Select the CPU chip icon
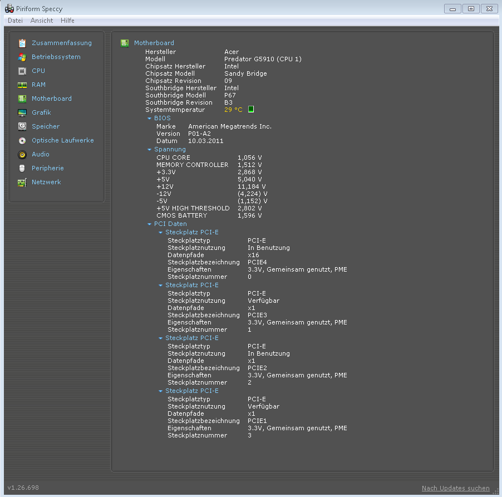The image size is (502, 497). [x=22, y=71]
